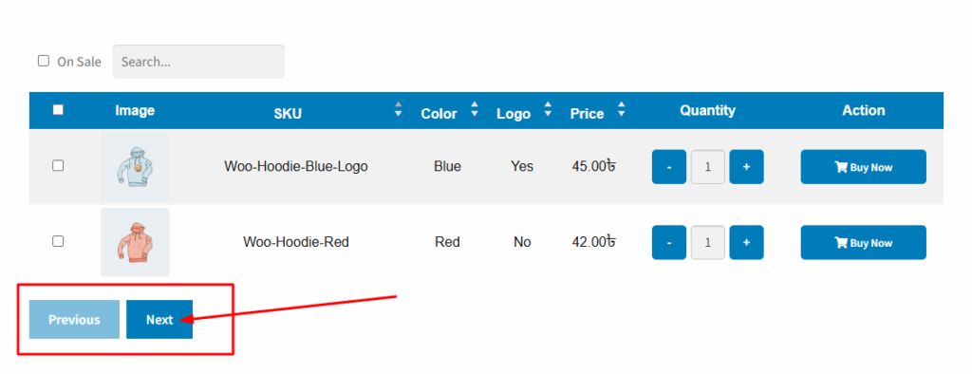Viewport: 972px width, 374px height.
Task: Toggle the On Sale checkbox
Action: pyautogui.click(x=44, y=61)
